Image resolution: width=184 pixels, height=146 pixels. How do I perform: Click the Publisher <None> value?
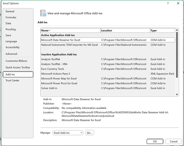pyautogui.click(x=66, y=104)
